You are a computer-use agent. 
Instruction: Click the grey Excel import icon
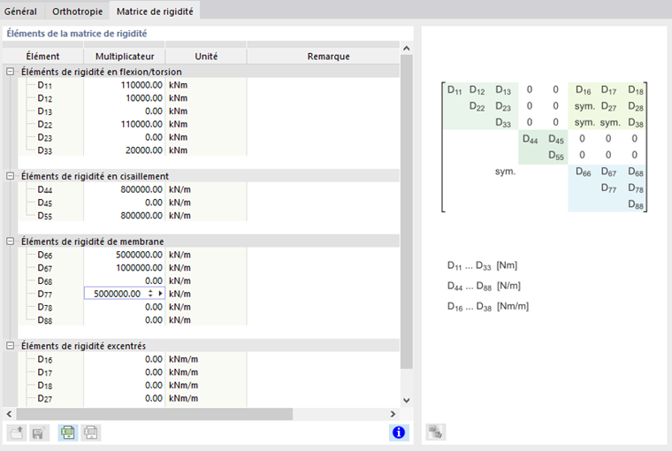[x=90, y=433]
